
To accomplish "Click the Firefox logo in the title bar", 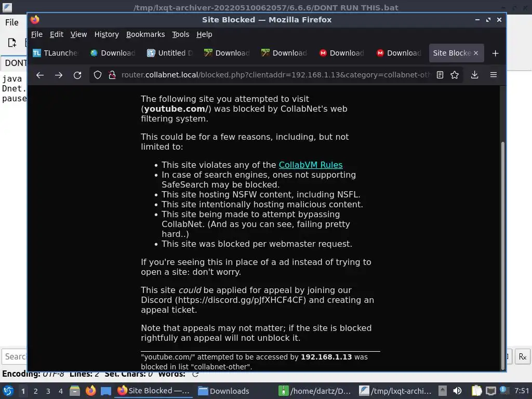I will click(35, 20).
